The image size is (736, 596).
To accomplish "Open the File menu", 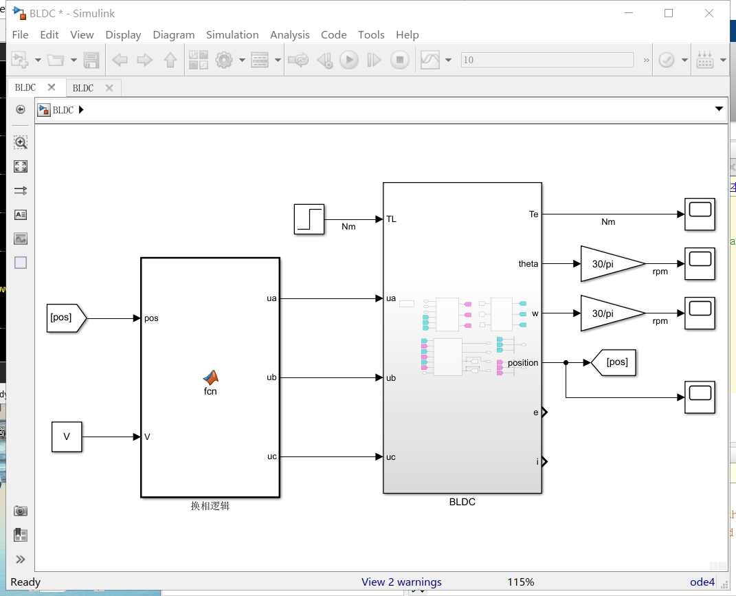I will coord(20,35).
